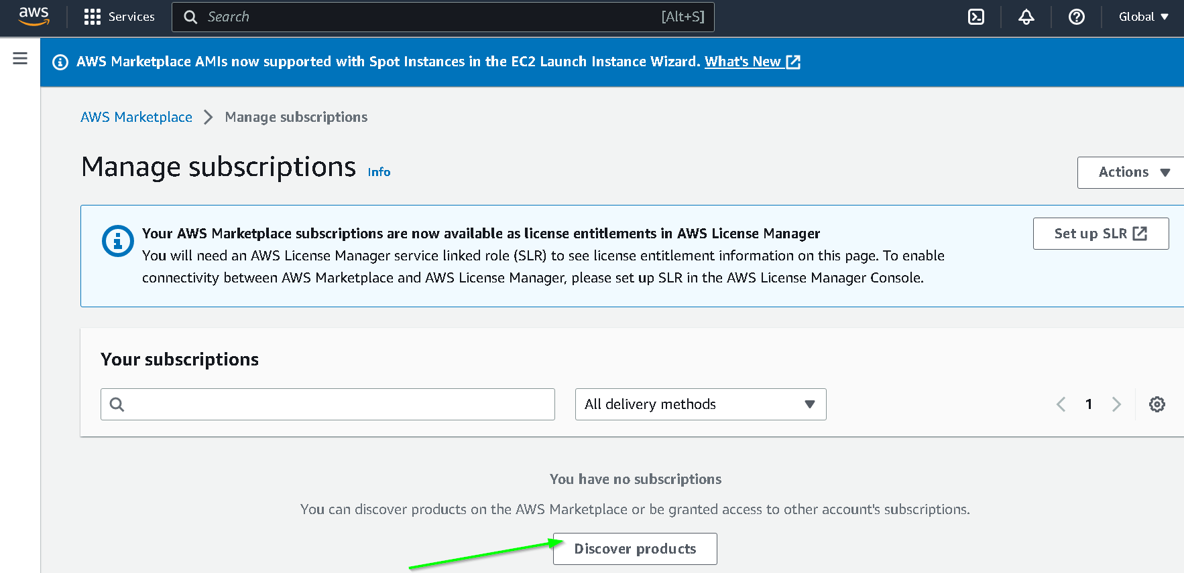Open the notifications bell
This screenshot has height=573, width=1184.
pyautogui.click(x=1026, y=17)
